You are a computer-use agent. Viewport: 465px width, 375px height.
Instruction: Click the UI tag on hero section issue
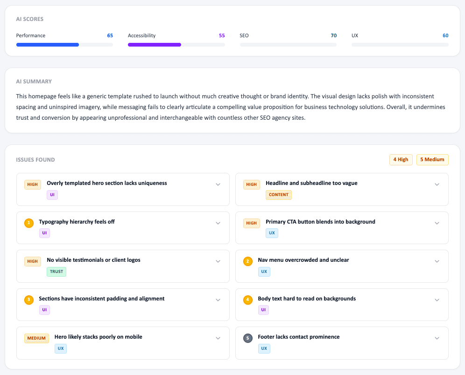click(x=52, y=195)
